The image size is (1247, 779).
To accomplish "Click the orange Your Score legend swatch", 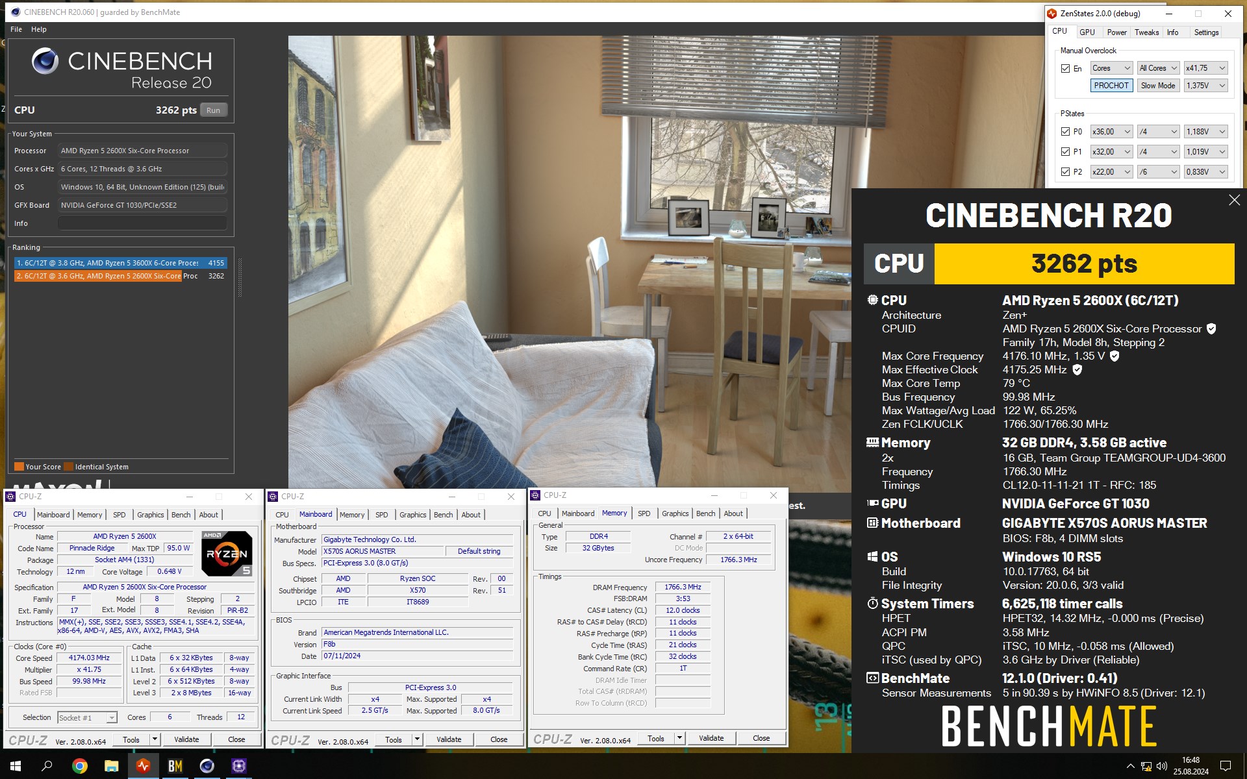I will (19, 466).
